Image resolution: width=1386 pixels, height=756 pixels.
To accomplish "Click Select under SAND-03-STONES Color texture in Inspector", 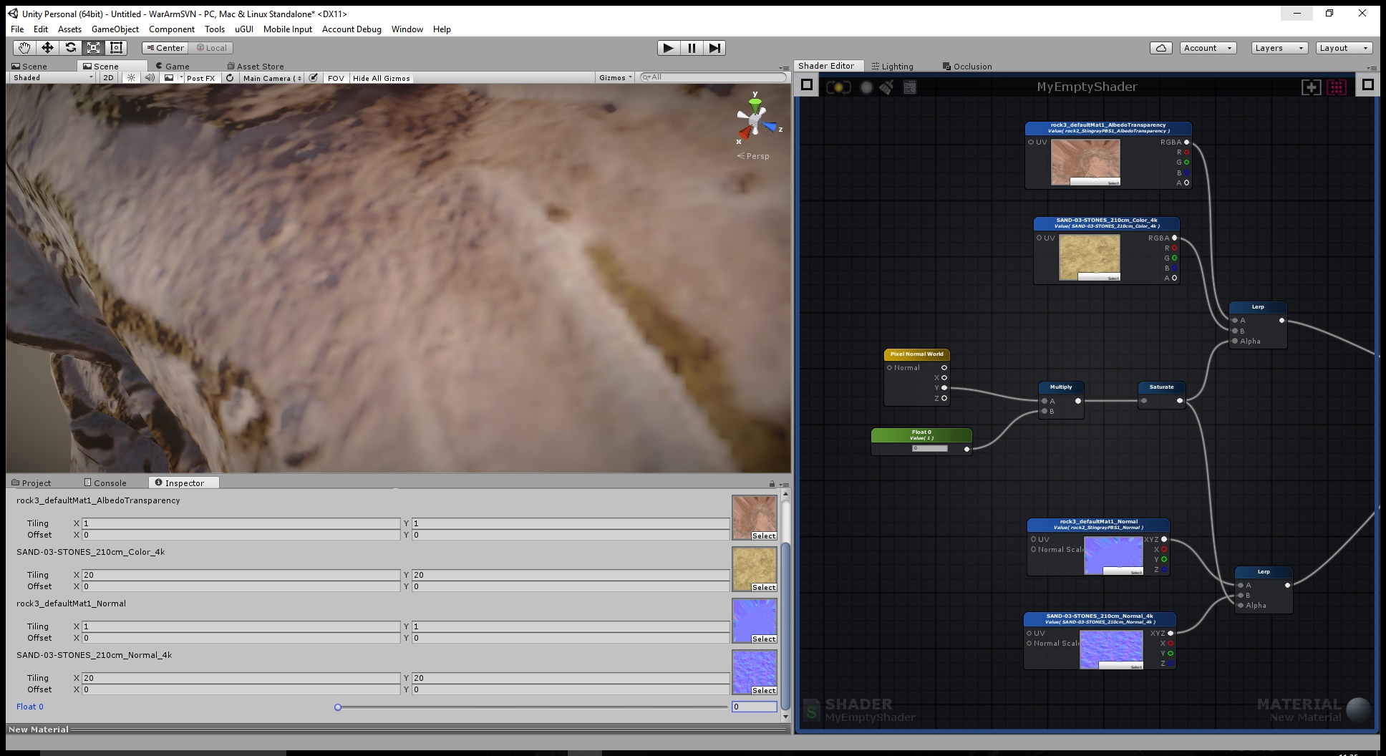I will (x=763, y=588).
